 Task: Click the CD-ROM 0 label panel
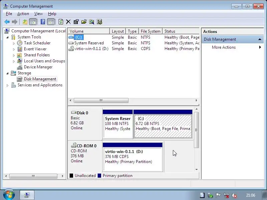[x=85, y=157]
